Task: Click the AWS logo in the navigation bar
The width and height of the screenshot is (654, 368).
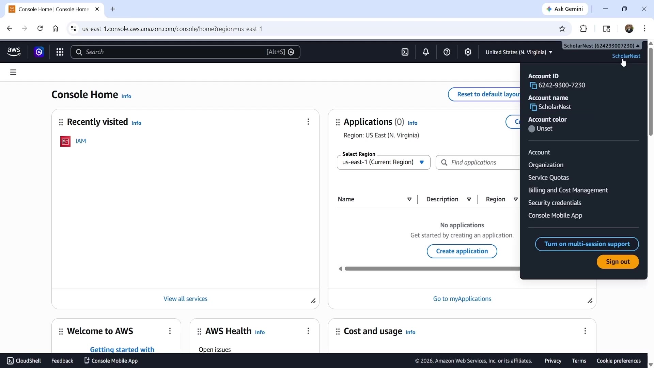Action: [x=14, y=52]
